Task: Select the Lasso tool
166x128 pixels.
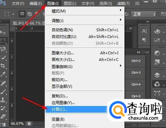Action: point(3,49)
